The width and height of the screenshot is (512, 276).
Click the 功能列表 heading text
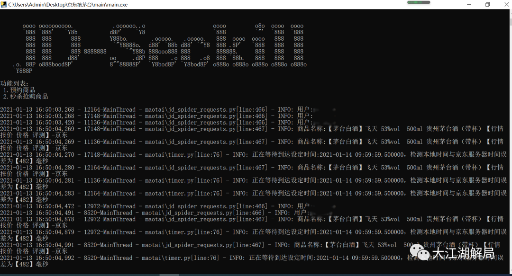click(x=14, y=83)
